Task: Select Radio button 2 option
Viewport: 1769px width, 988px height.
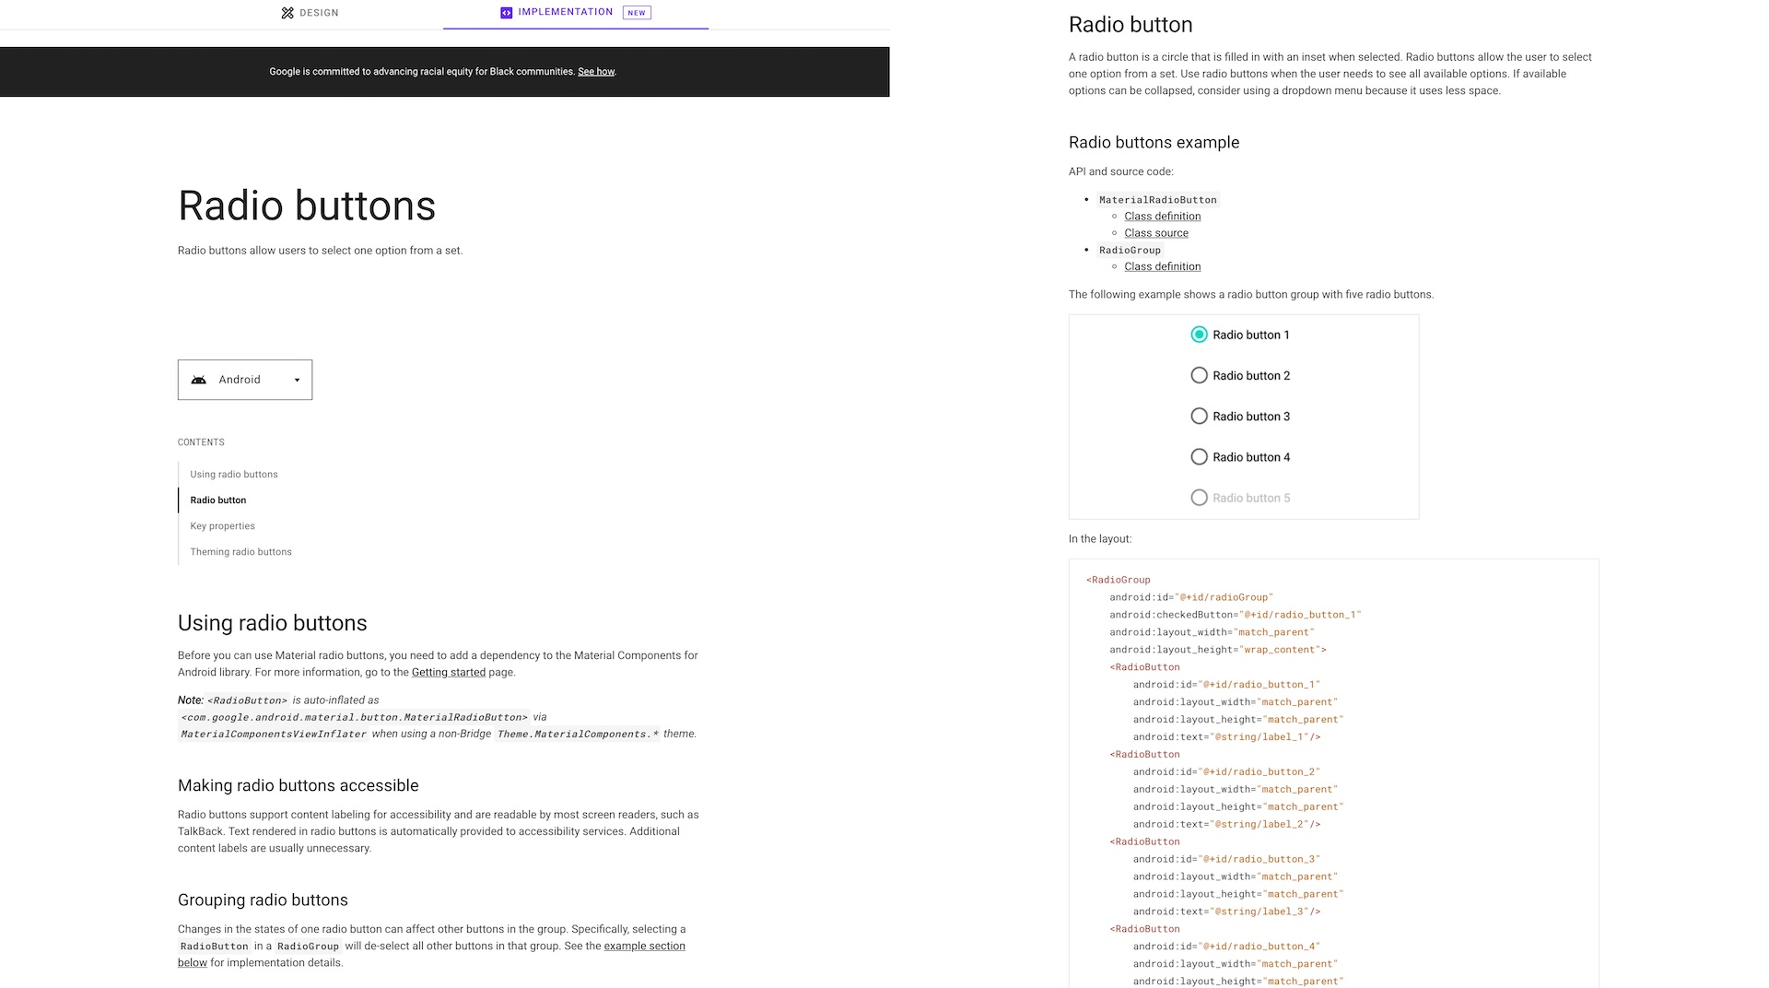Action: click(x=1199, y=375)
